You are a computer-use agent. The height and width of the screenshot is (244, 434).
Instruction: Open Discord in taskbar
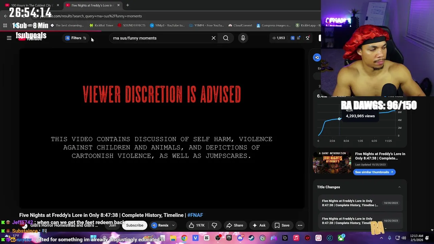click(240, 238)
